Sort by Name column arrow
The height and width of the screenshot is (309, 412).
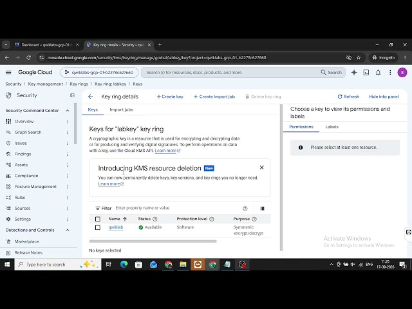[125, 219]
